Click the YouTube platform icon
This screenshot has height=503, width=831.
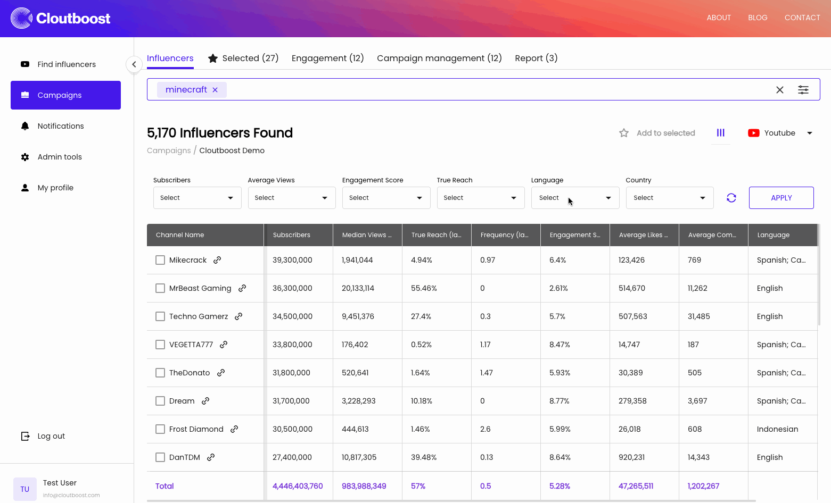point(754,133)
